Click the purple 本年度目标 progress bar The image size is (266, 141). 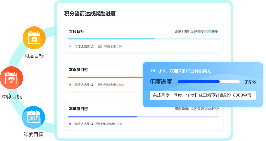coord(143,117)
